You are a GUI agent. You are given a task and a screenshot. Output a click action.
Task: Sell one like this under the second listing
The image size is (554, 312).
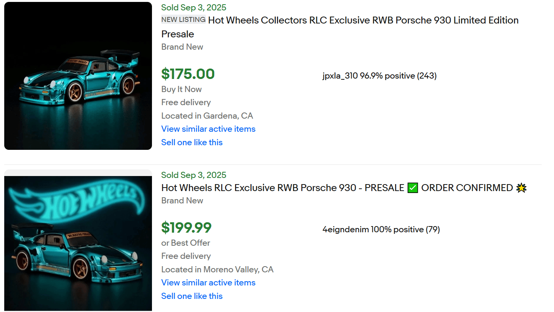pos(192,296)
